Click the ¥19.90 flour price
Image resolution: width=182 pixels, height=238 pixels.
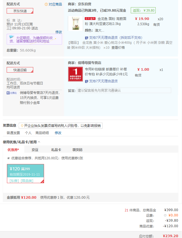[x=142, y=19]
